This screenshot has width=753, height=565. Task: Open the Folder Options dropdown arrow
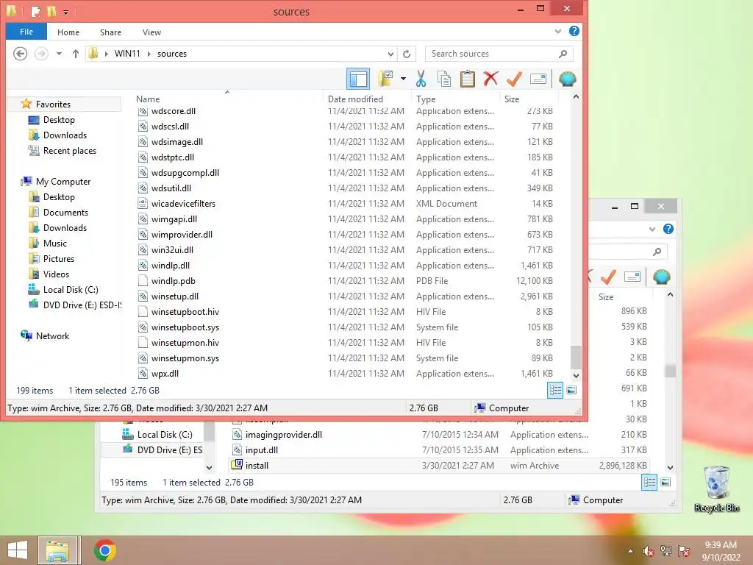403,79
